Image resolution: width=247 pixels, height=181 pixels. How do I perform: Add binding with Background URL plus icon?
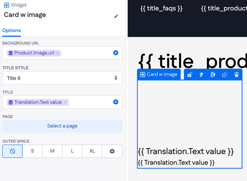115,53
